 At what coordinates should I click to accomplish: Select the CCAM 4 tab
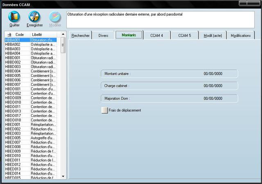[x=156, y=36]
